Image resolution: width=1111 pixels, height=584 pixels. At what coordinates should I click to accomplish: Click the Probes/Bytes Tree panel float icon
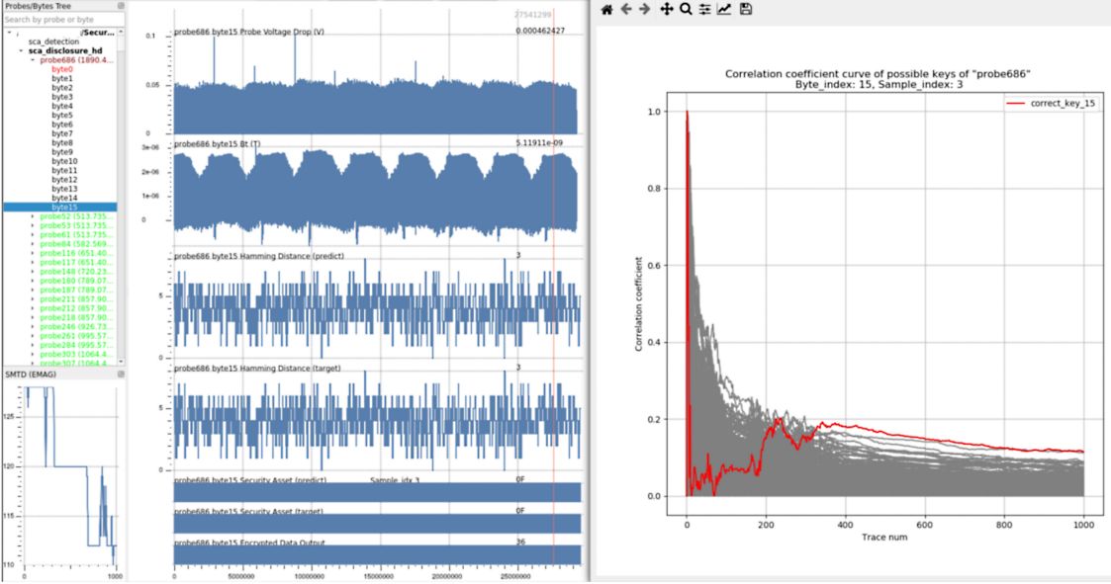[x=121, y=6]
